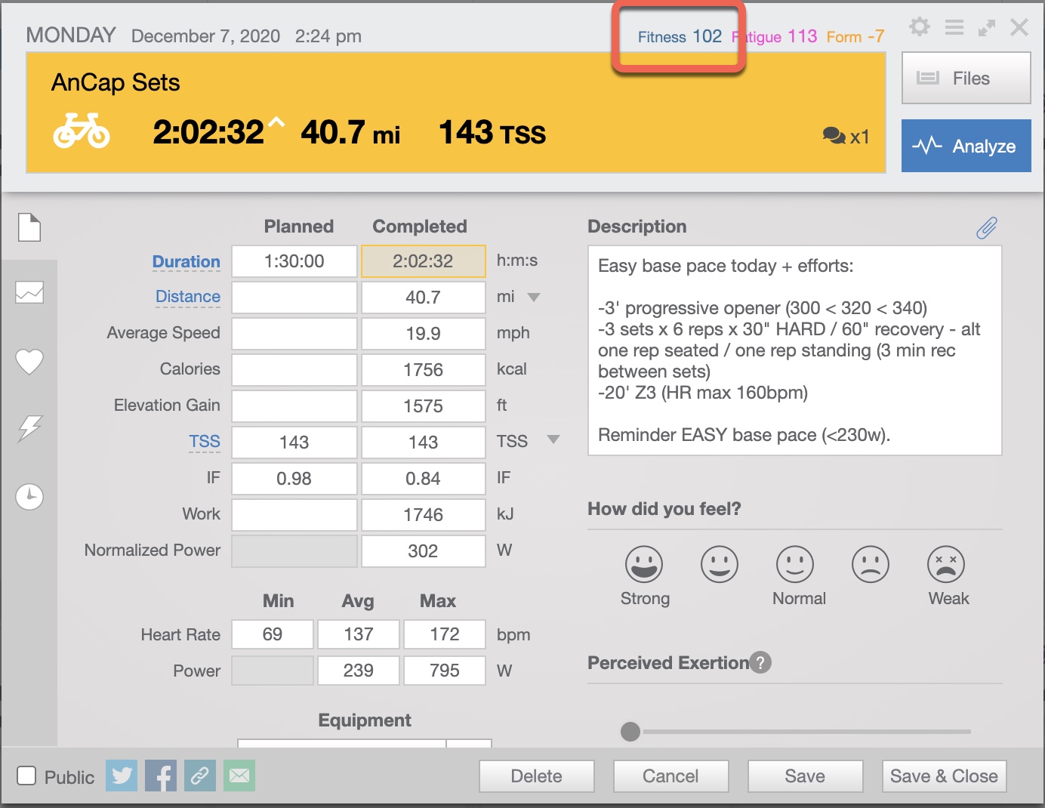Image resolution: width=1045 pixels, height=808 pixels.
Task: Open the chart graph sidebar tab
Action: [29, 292]
